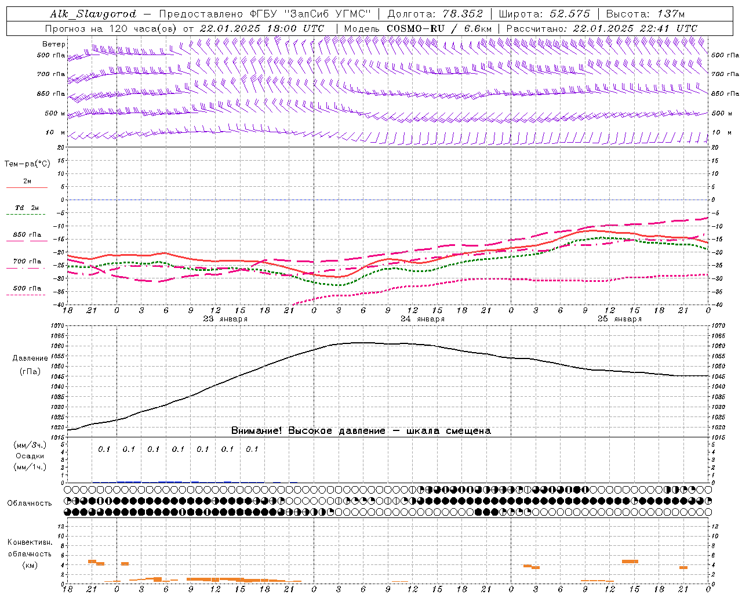Select the Давление panel label
Image resolution: width=742 pixels, height=594 pixels.
[30, 358]
